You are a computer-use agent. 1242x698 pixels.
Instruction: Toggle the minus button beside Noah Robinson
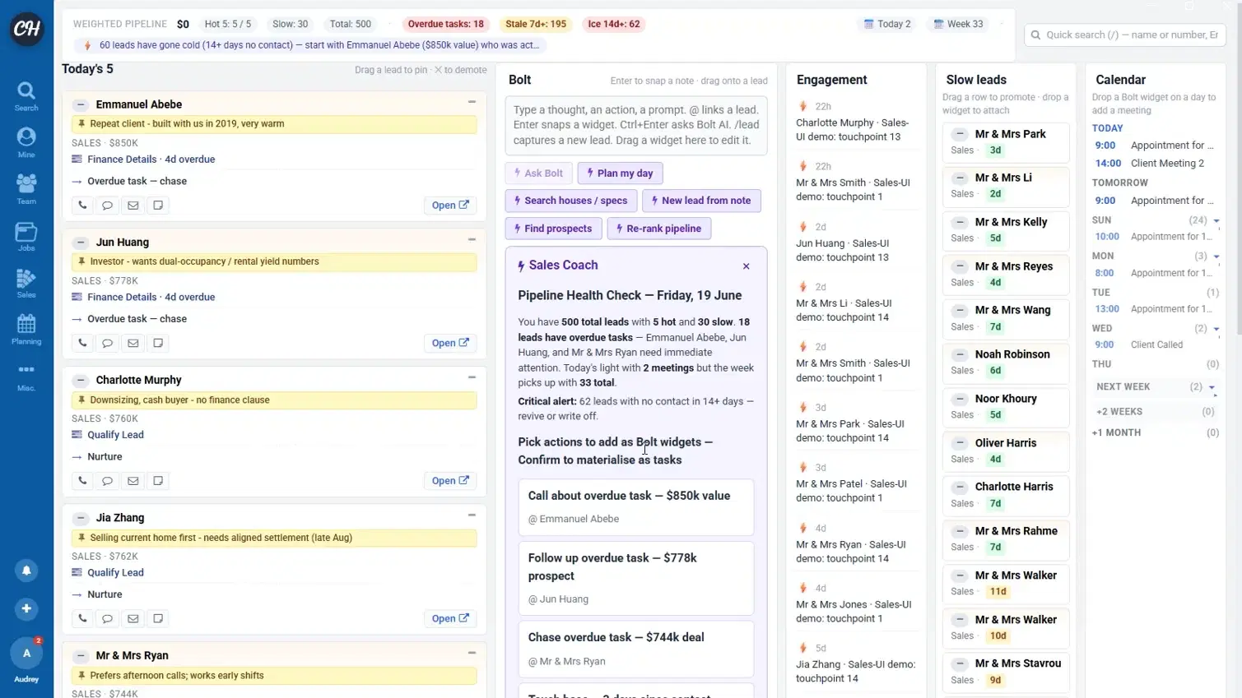[960, 354]
